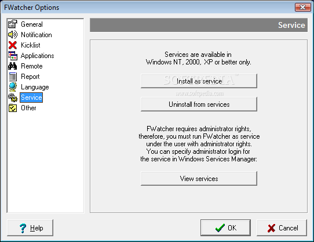The height and width of the screenshot is (242, 314).
Task: Open Help
Action: pos(30,227)
